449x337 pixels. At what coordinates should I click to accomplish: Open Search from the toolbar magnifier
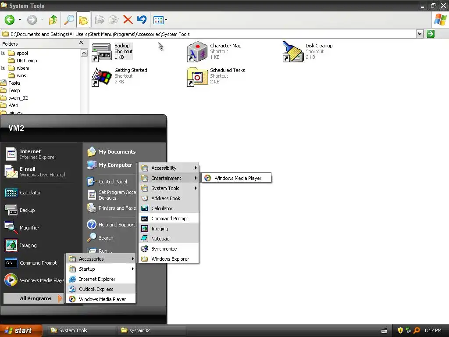(69, 20)
